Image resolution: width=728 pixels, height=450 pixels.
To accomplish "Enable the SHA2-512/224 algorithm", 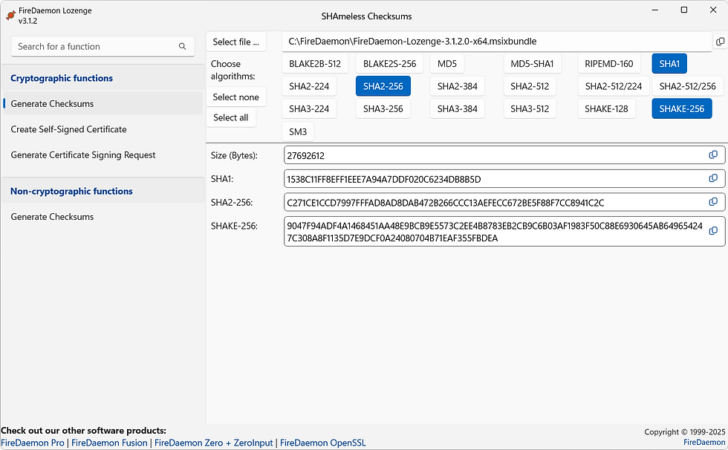I will tap(614, 86).
